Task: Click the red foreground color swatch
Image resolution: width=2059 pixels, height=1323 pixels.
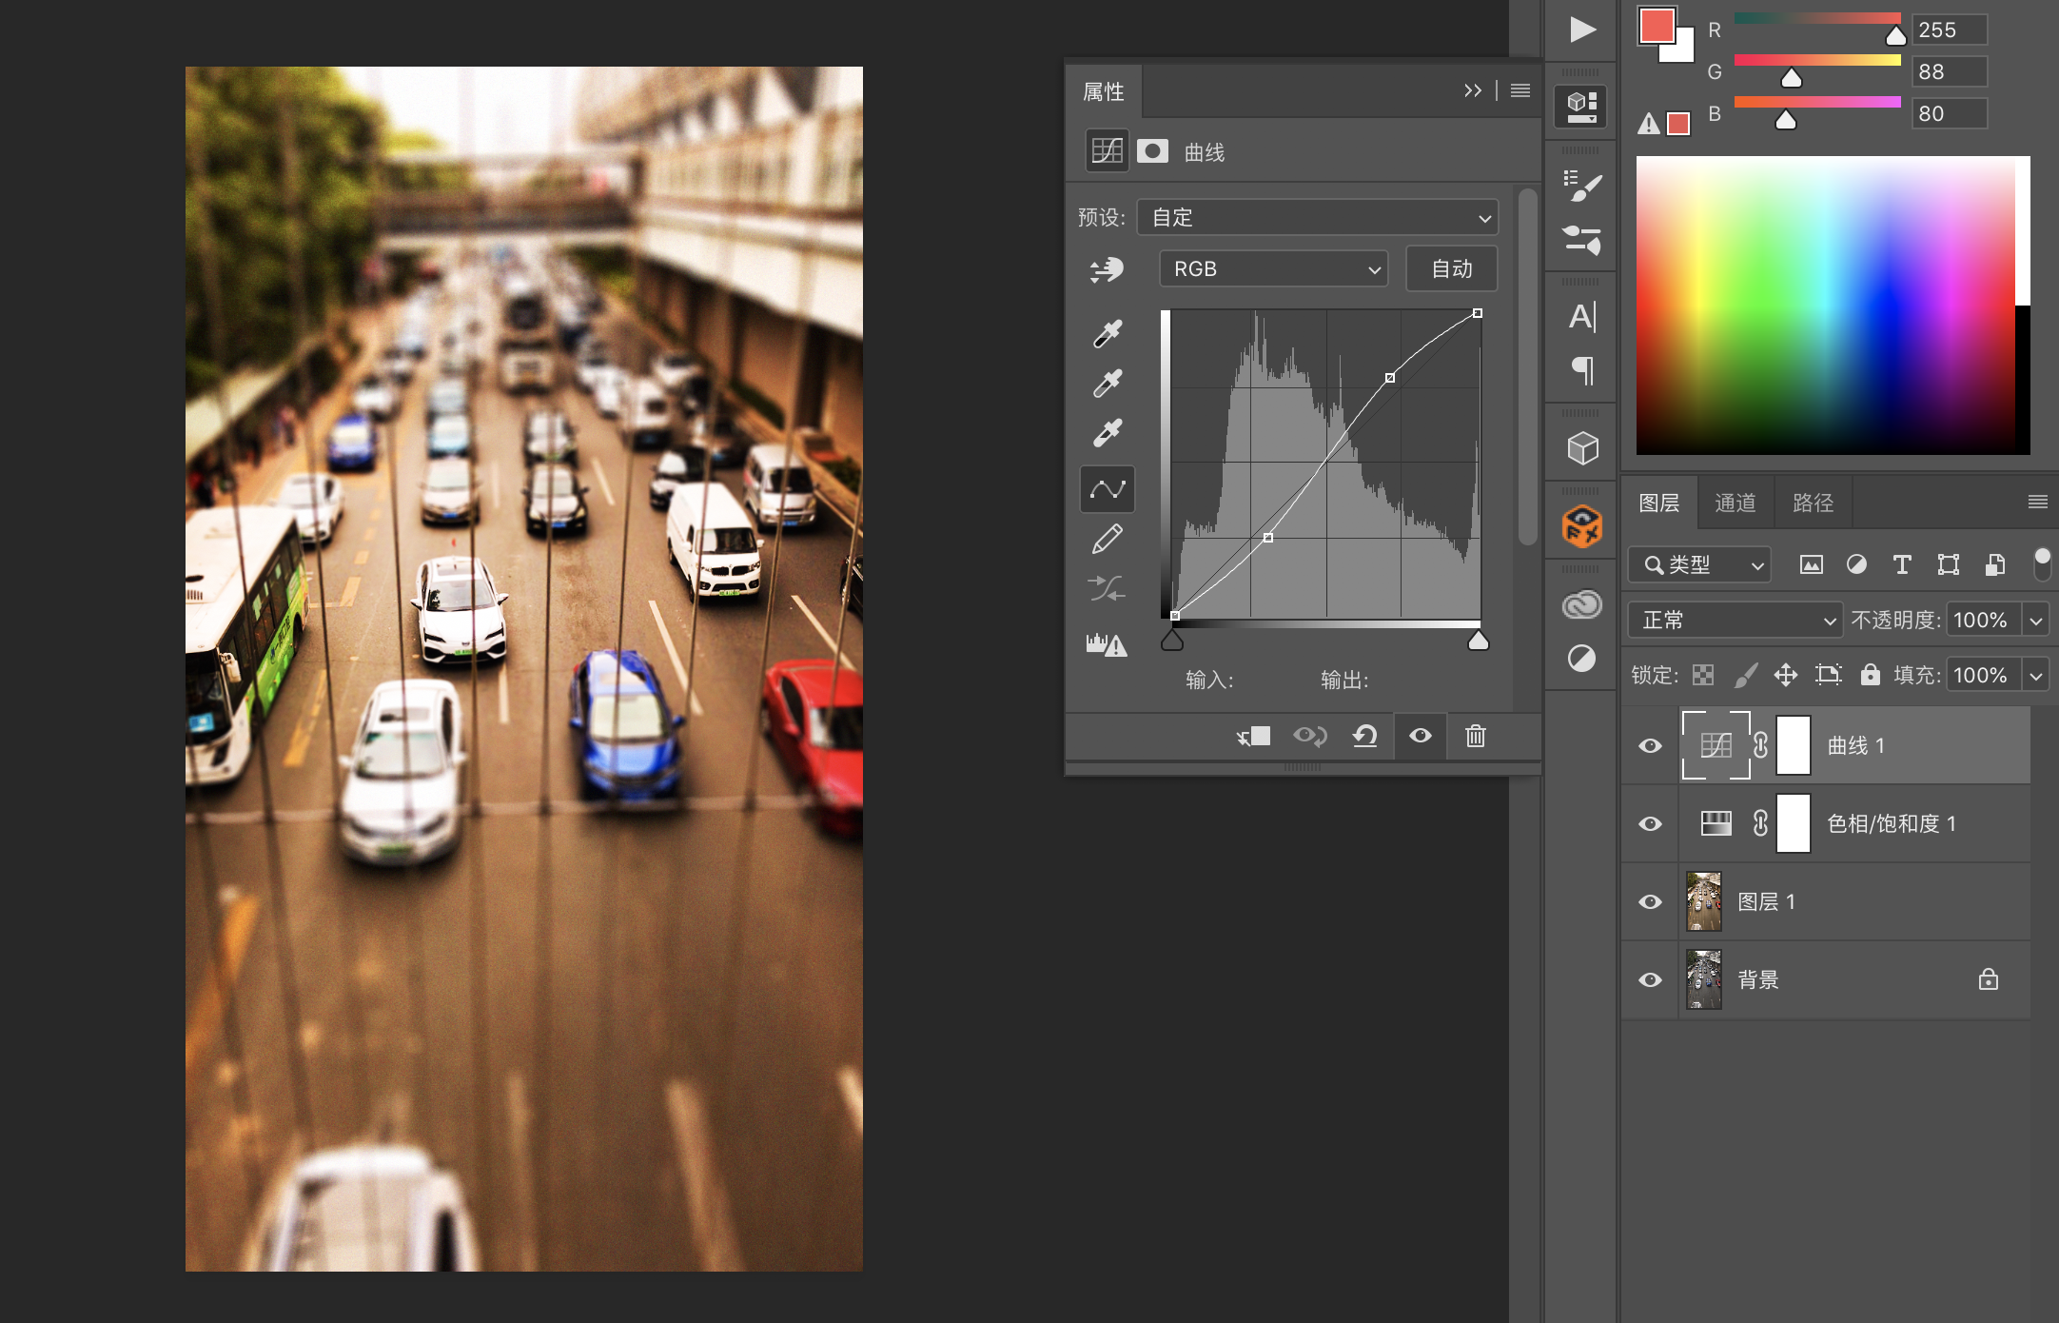Action: pos(1656,25)
